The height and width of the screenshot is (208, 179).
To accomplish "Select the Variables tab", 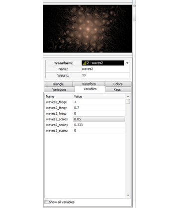I will coord(90,89).
